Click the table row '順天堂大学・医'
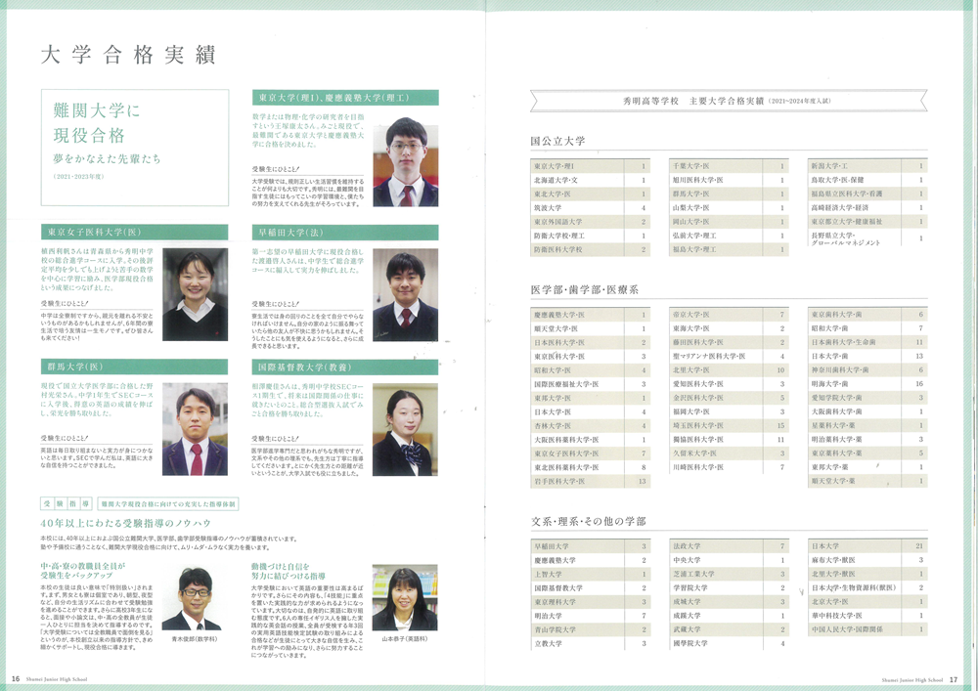 click(590, 328)
